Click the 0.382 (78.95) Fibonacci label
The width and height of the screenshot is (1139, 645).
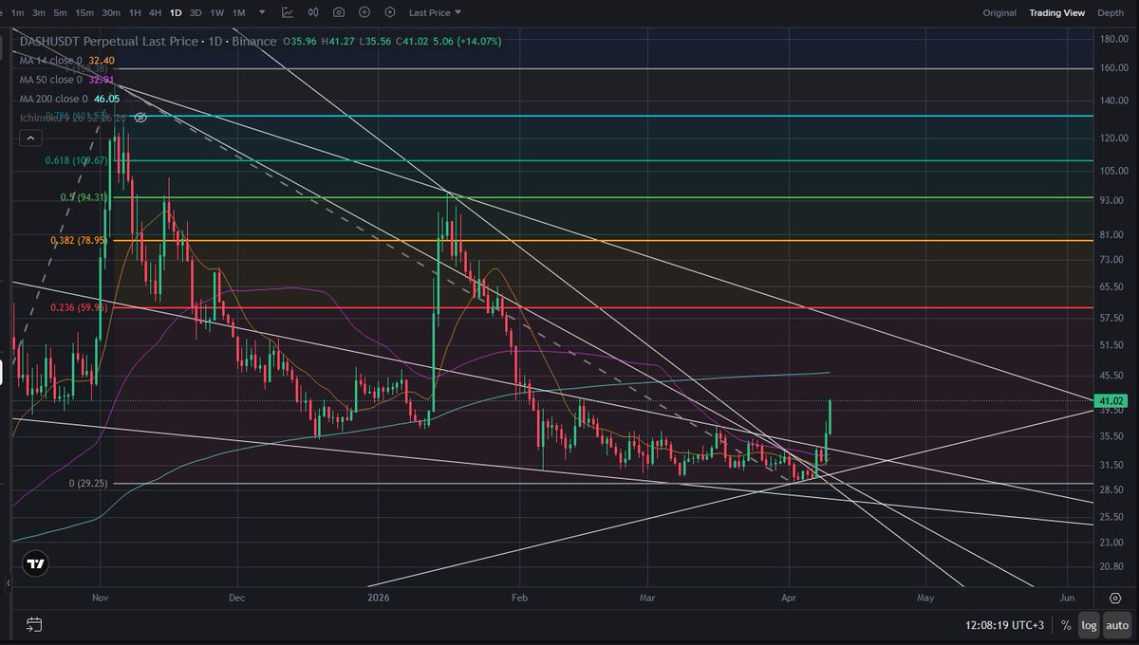[x=79, y=241]
